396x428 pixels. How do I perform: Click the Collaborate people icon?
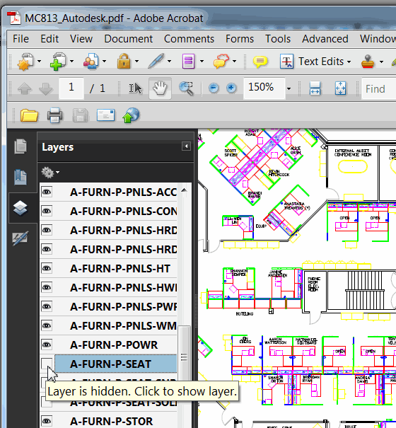[x=91, y=62]
